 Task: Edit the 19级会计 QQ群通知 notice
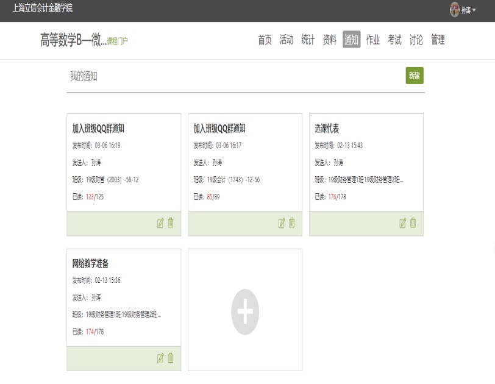click(282, 223)
